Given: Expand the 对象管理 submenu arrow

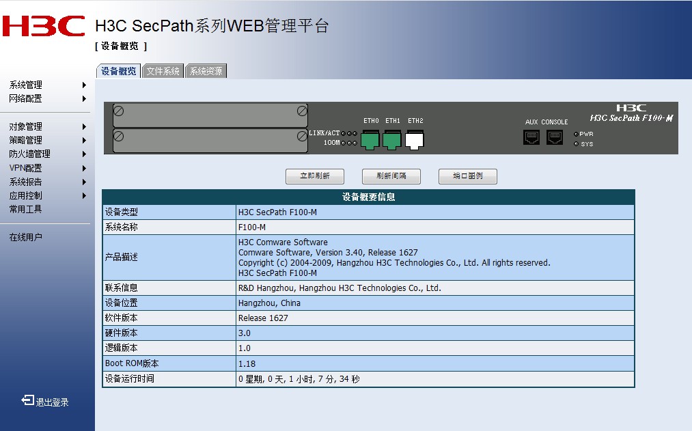Looking at the screenshot, I should pyautogui.click(x=84, y=127).
